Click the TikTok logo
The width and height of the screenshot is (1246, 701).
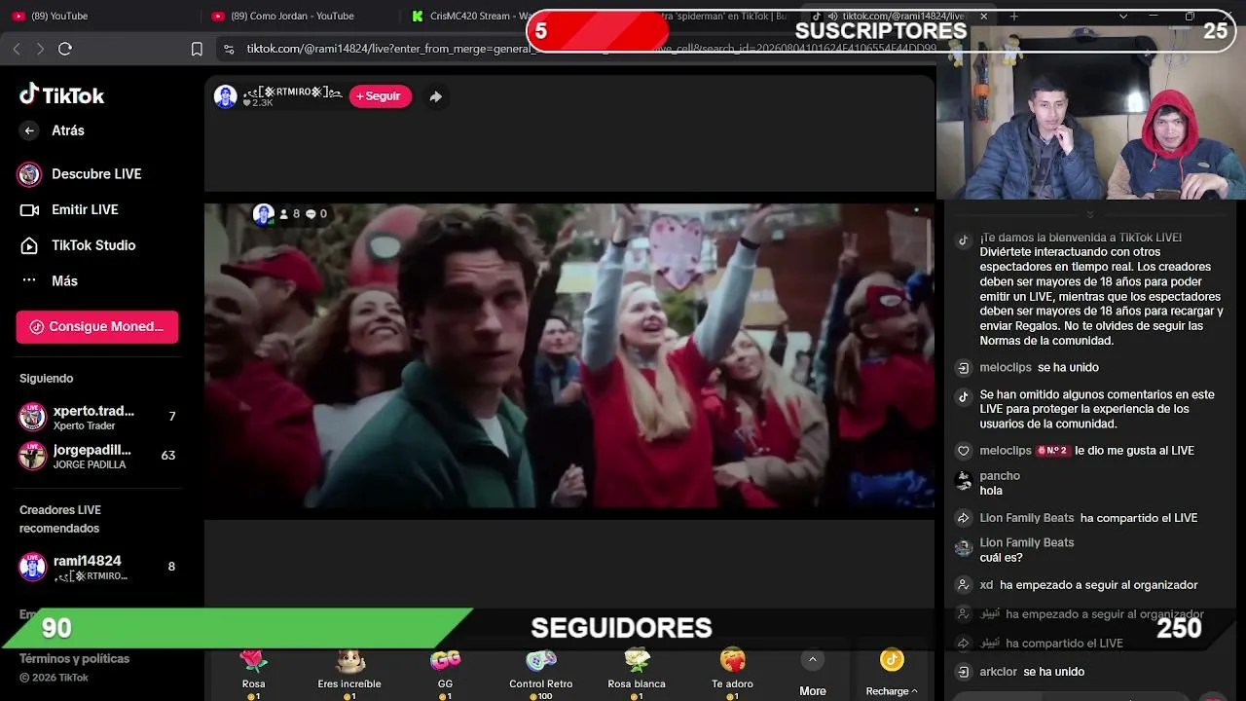click(x=62, y=94)
